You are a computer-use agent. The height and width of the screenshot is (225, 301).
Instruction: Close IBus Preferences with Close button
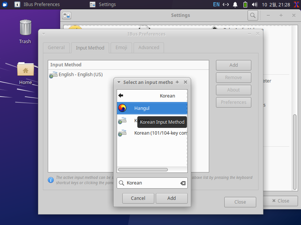coord(240,202)
